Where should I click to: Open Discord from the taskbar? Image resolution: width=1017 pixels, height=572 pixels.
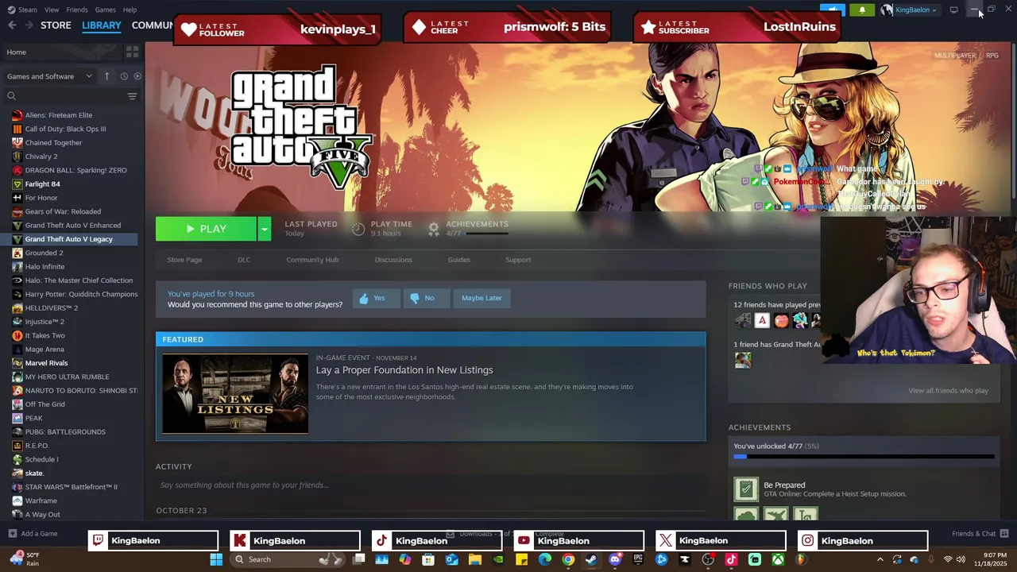[x=614, y=559]
